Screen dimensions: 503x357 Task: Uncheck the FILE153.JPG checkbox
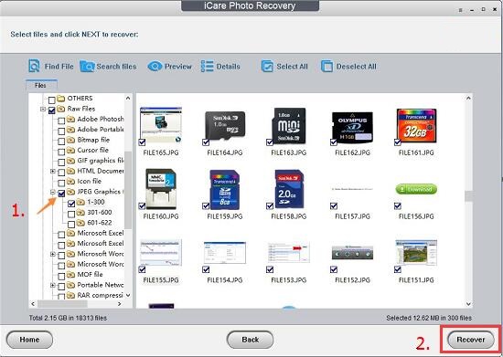tap(270, 269)
